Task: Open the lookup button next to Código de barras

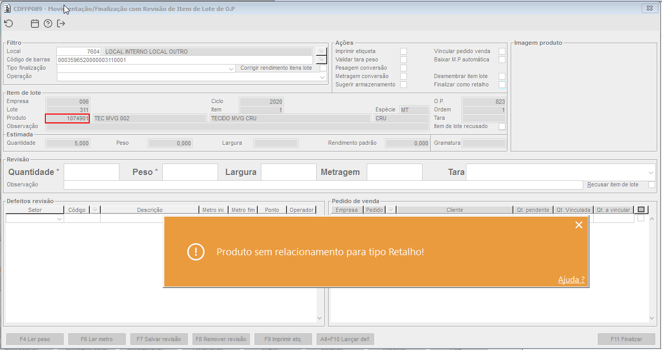Action: coord(321,59)
